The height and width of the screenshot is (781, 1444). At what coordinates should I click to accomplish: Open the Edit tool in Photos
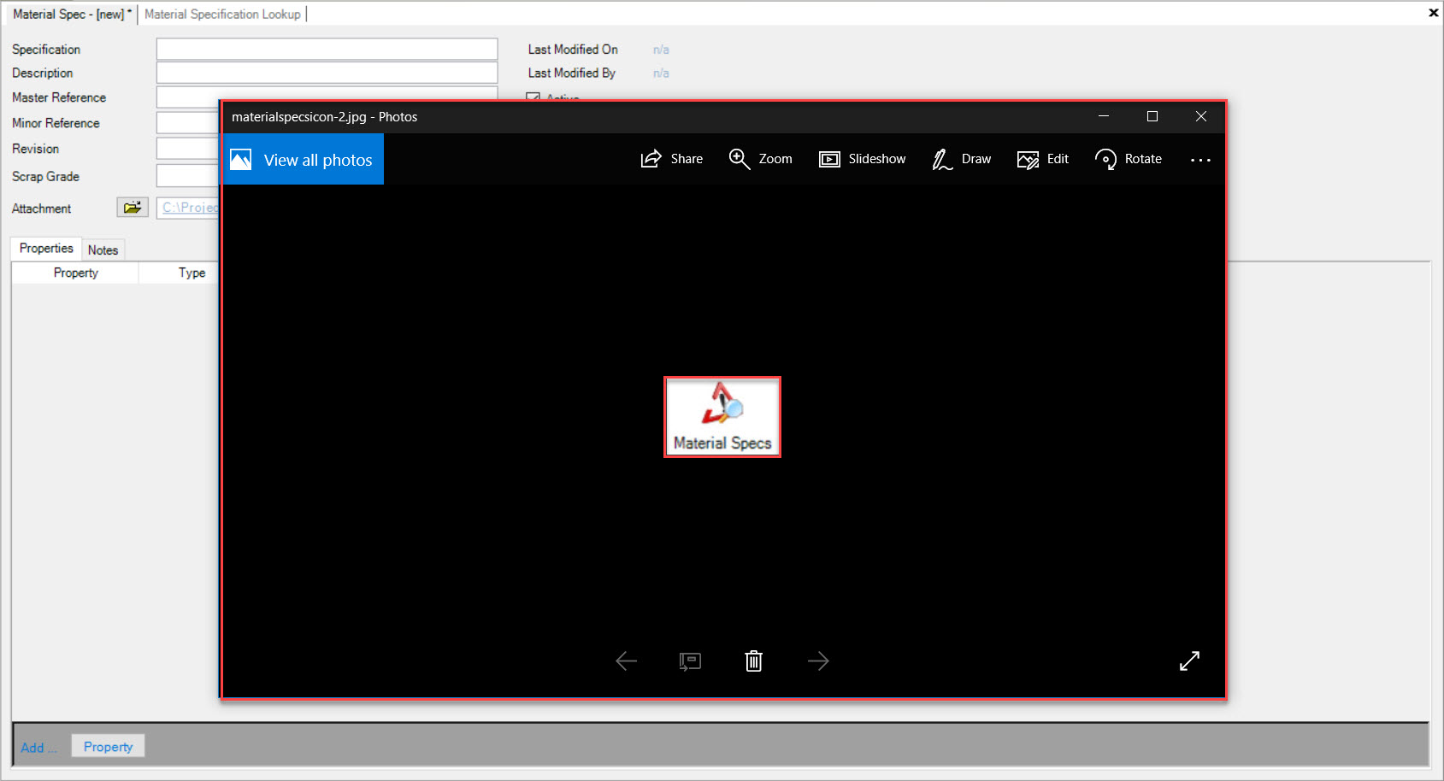click(1042, 159)
